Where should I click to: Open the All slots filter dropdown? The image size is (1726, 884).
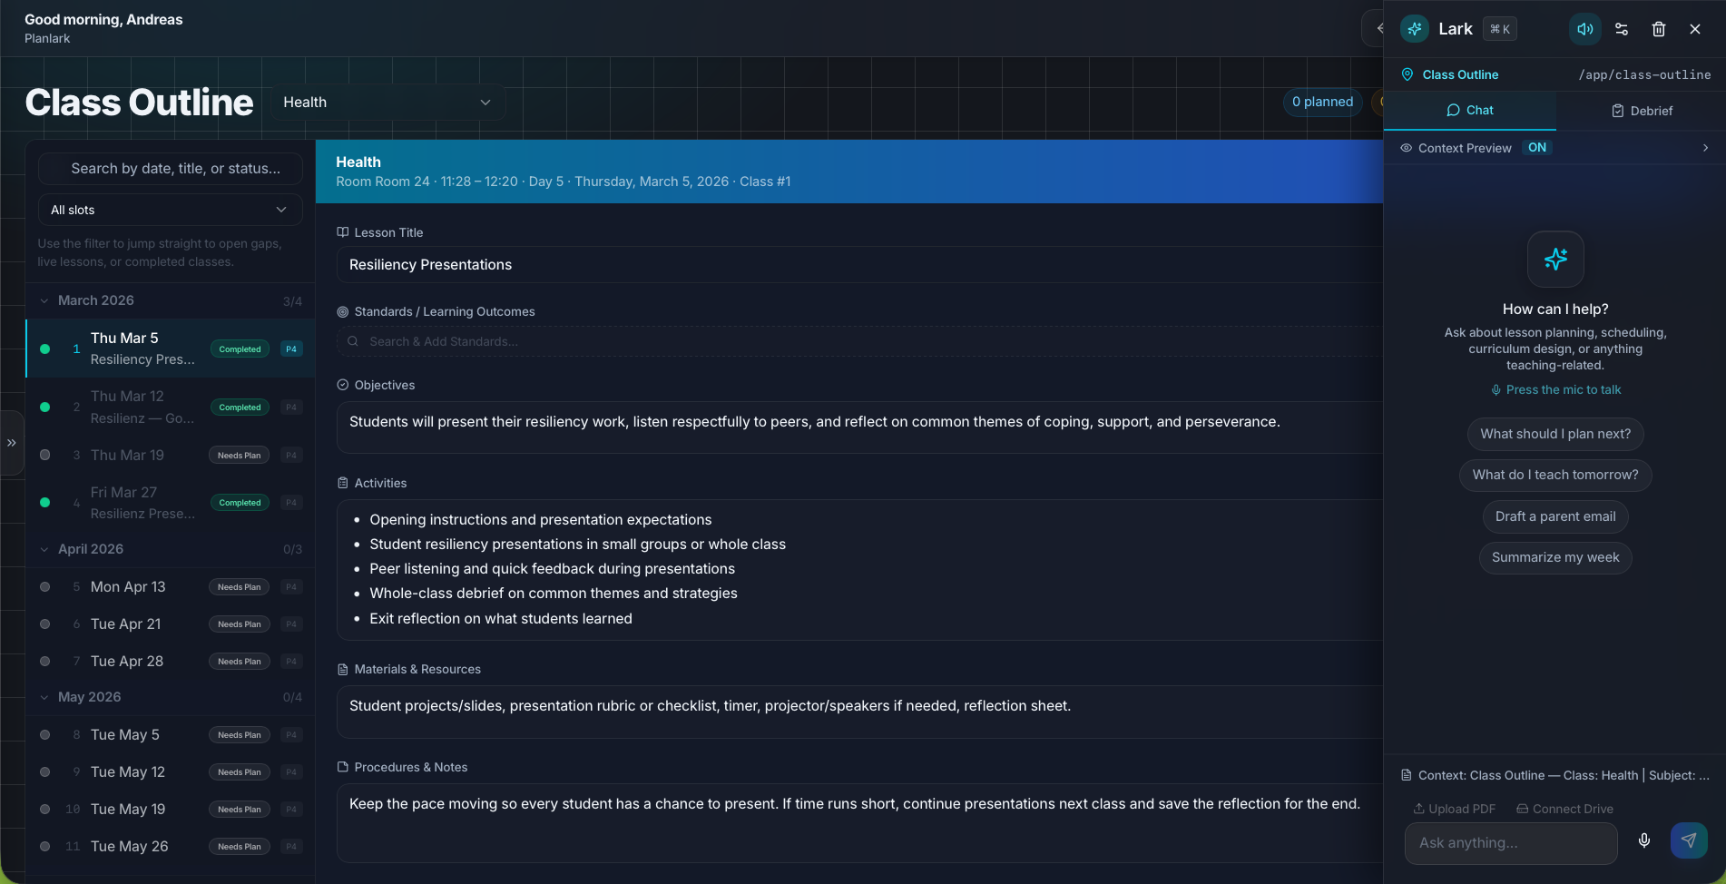pyautogui.click(x=170, y=210)
